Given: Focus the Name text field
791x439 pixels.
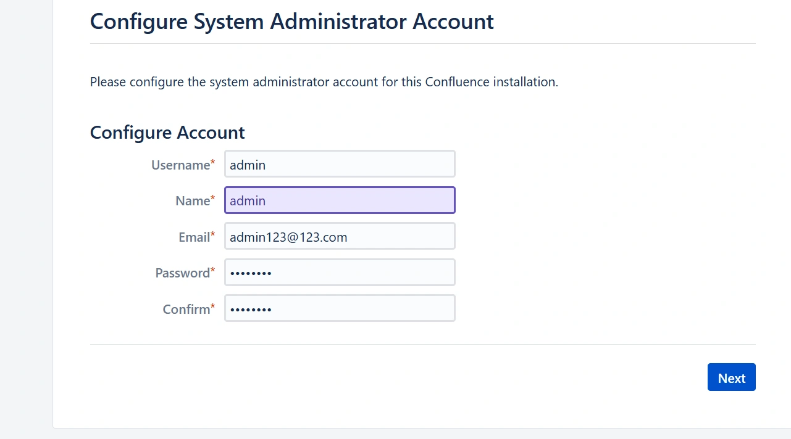Looking at the screenshot, I should tap(340, 200).
